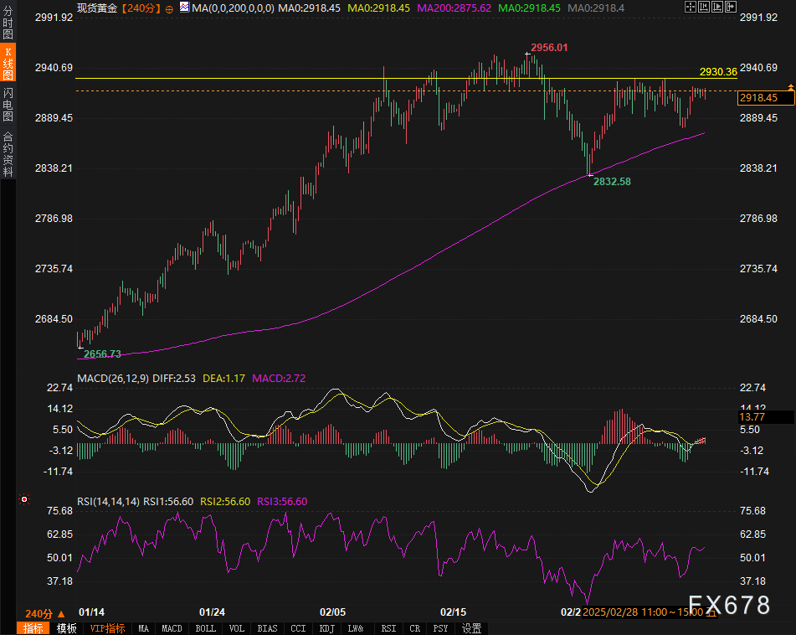Click the crosshair target icon beside 240分

(170, 8)
